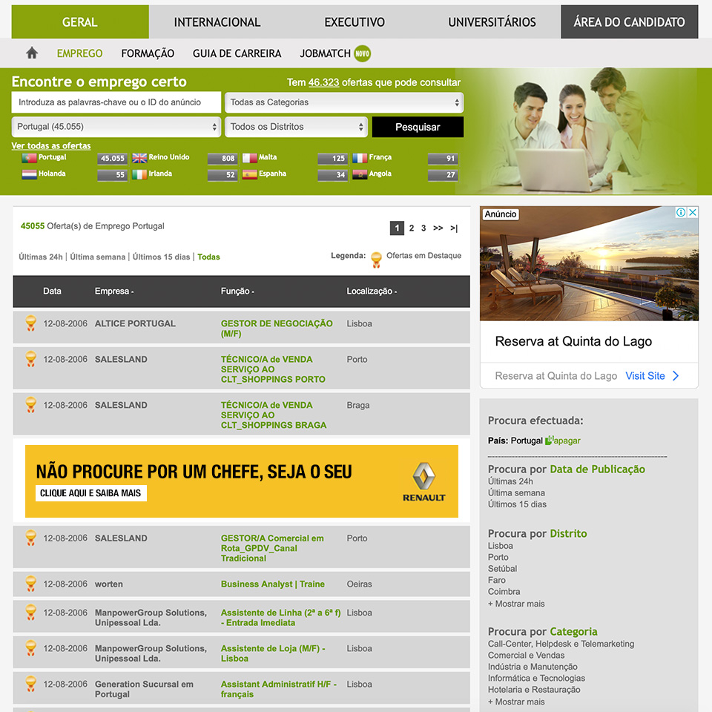This screenshot has width=712, height=712.
Task: Go to next pages with >> link
Action: [438, 228]
